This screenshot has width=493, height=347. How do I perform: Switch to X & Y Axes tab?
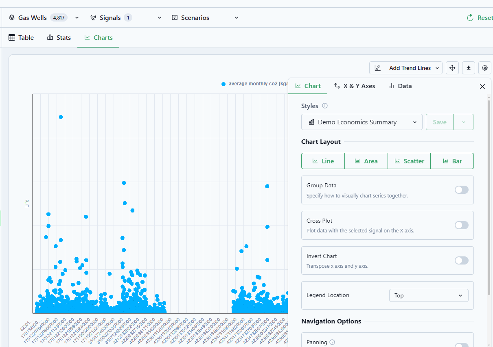click(x=355, y=86)
